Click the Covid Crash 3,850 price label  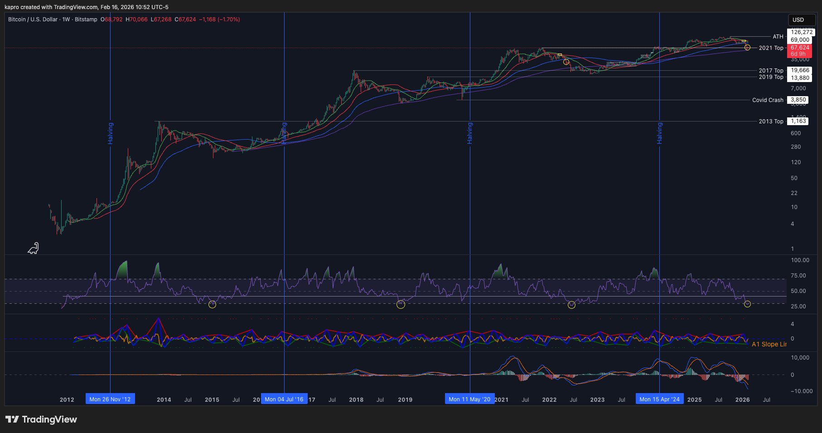pos(798,100)
